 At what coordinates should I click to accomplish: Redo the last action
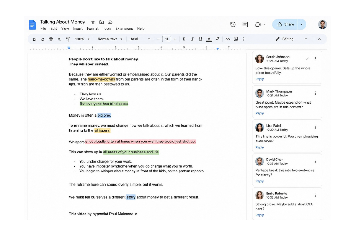click(x=43, y=39)
